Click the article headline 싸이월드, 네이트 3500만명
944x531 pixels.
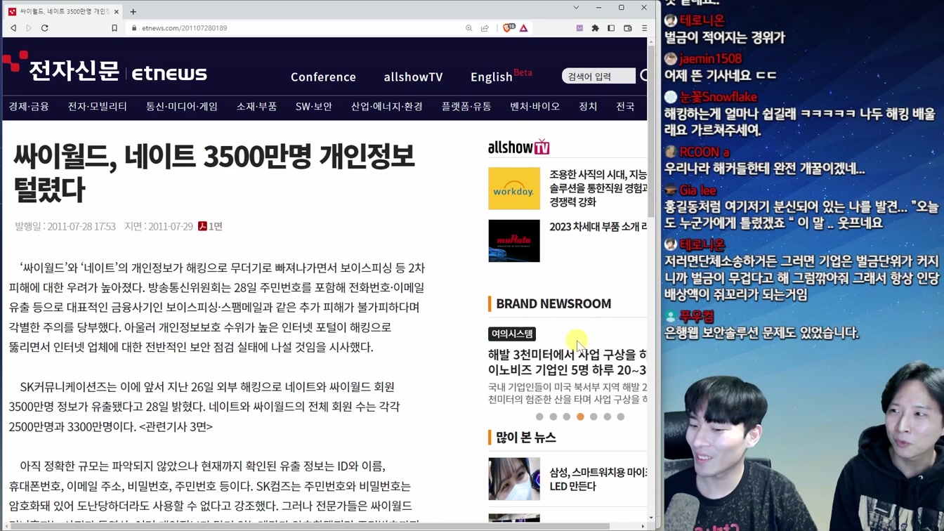(x=214, y=173)
